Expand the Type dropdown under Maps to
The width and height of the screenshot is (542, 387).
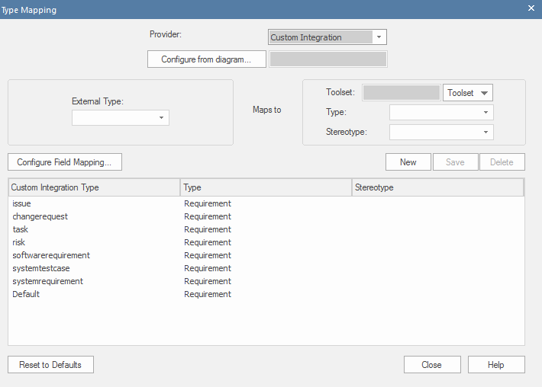441,113
